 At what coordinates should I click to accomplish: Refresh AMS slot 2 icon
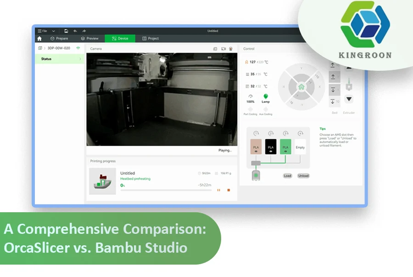(271, 133)
